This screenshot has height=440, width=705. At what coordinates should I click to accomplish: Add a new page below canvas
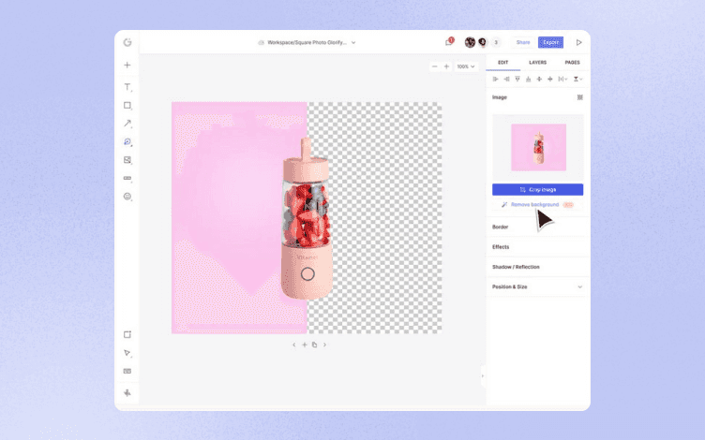(305, 345)
